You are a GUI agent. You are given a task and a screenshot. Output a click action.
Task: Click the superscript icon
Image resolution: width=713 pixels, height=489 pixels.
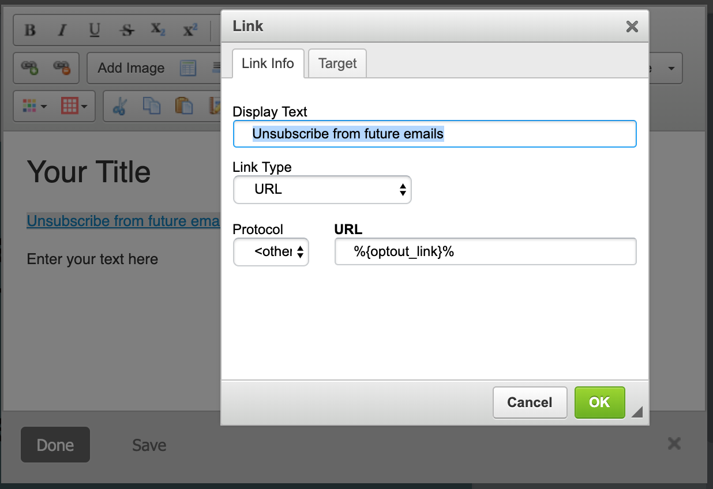coord(190,31)
